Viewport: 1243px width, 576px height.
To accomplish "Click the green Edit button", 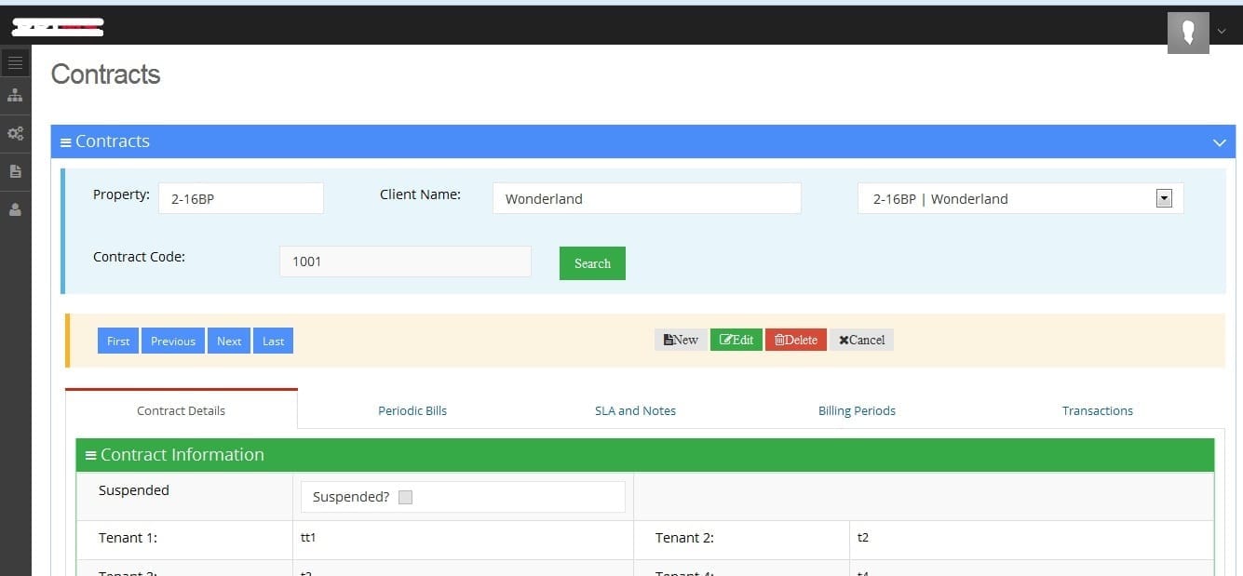I will [x=736, y=340].
